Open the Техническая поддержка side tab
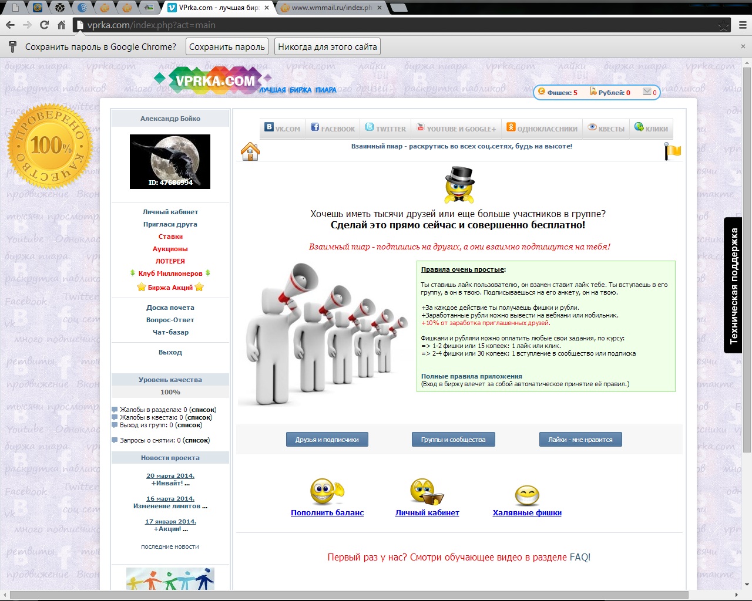This screenshot has width=752, height=601. click(733, 286)
